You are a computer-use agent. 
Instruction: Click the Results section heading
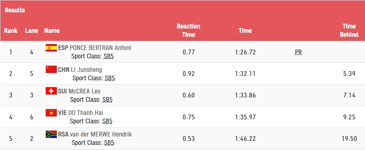point(15,10)
